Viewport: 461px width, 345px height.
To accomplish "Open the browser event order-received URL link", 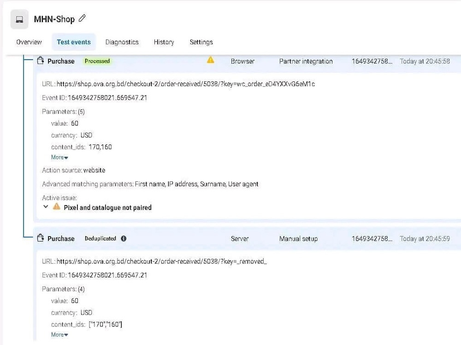I will click(x=186, y=84).
